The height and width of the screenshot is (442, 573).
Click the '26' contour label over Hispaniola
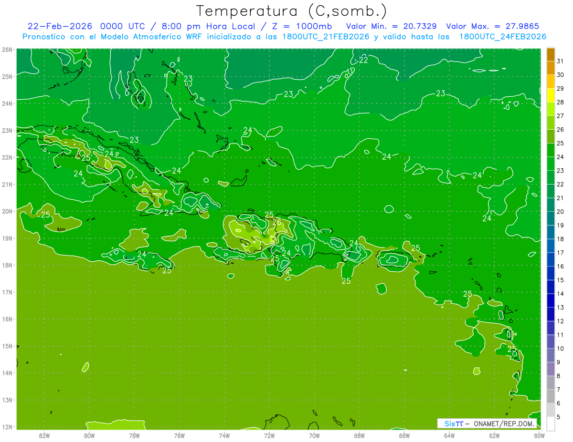(277, 222)
